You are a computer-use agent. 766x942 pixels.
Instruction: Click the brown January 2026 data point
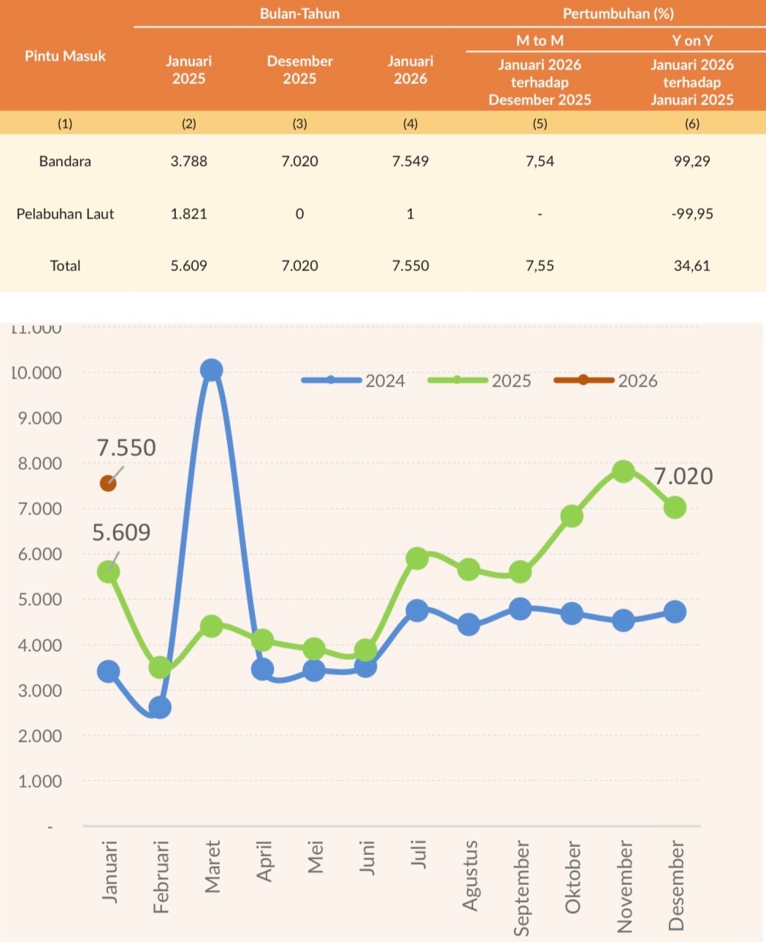[x=108, y=483]
